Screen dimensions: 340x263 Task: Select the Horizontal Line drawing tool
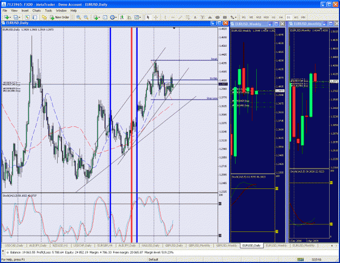pos(173,17)
